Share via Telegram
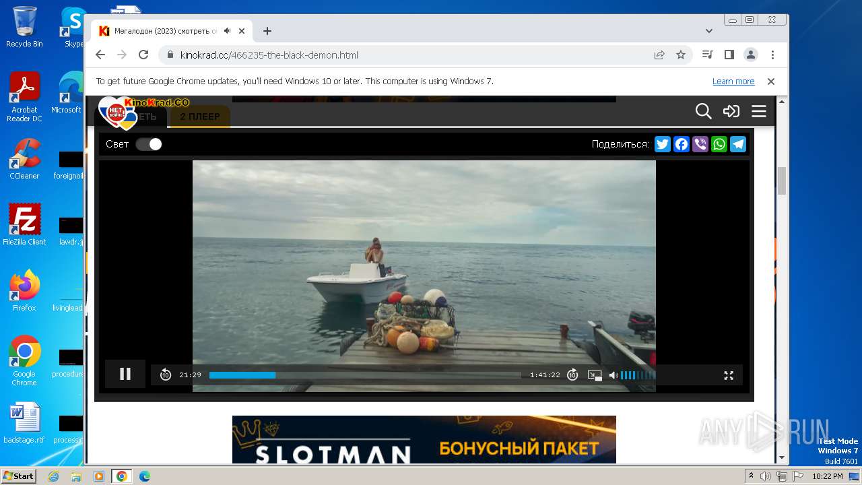 (738, 144)
